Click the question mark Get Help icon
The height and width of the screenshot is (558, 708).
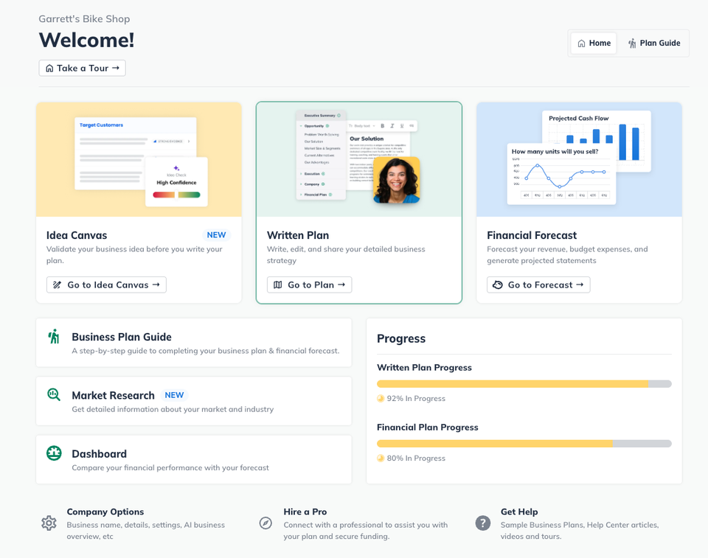coord(482,523)
